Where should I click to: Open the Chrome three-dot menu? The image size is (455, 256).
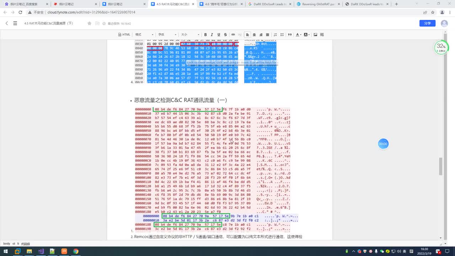tap(450, 12)
